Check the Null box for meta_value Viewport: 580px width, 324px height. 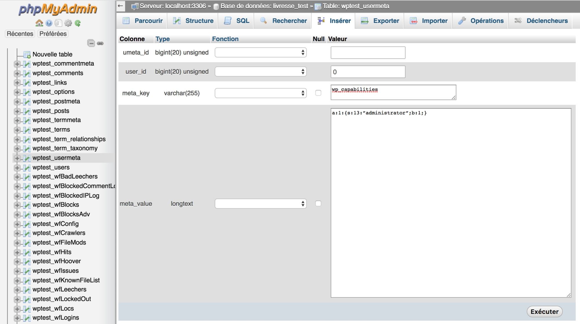tap(318, 204)
